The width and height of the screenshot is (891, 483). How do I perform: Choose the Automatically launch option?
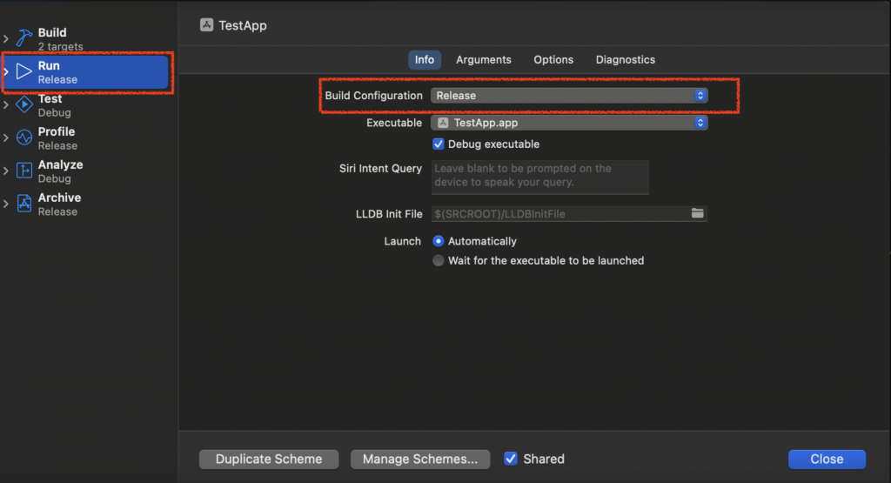point(439,241)
